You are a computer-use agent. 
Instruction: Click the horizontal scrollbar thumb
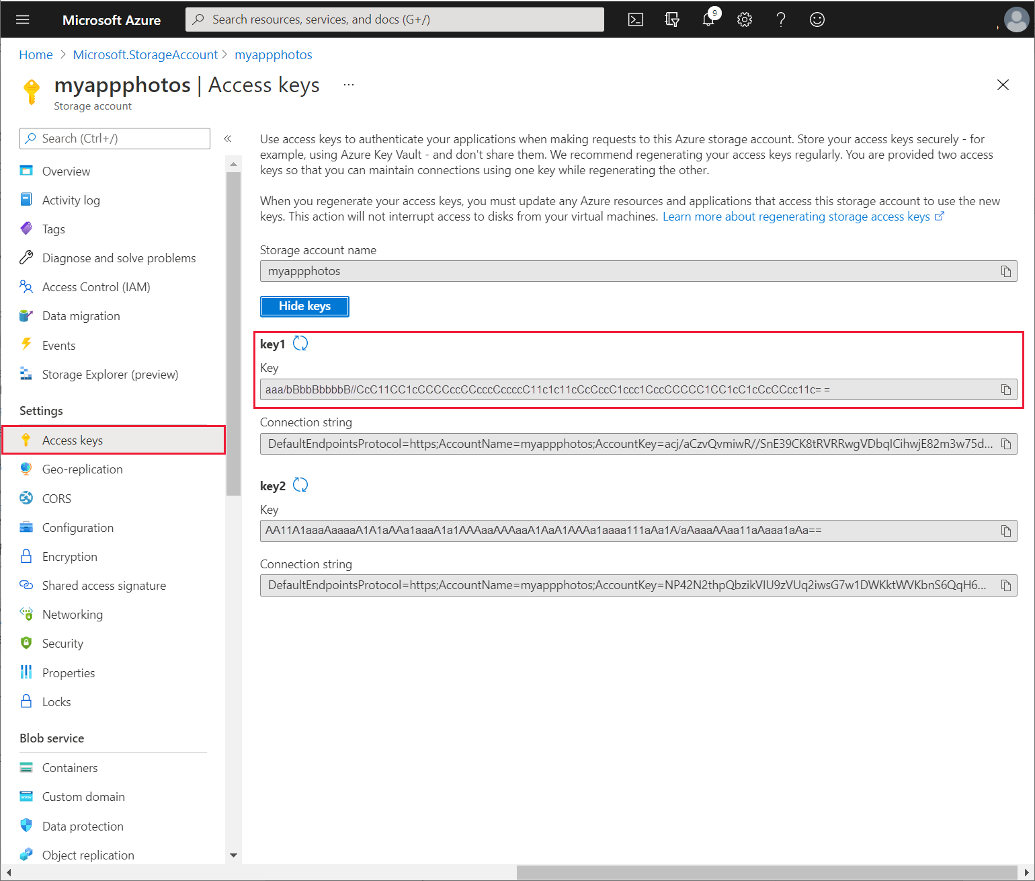click(766, 872)
